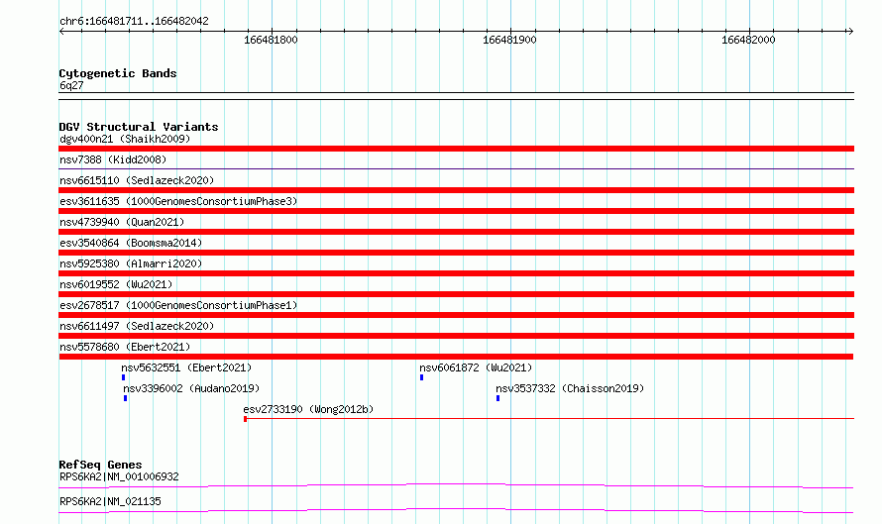The image size is (882, 524).
Task: Click the dgv400n21 (Shaikh2009) variant label
Action: tap(125, 139)
